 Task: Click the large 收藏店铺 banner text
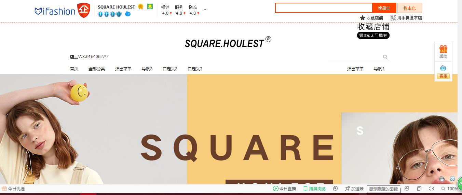pos(373,27)
